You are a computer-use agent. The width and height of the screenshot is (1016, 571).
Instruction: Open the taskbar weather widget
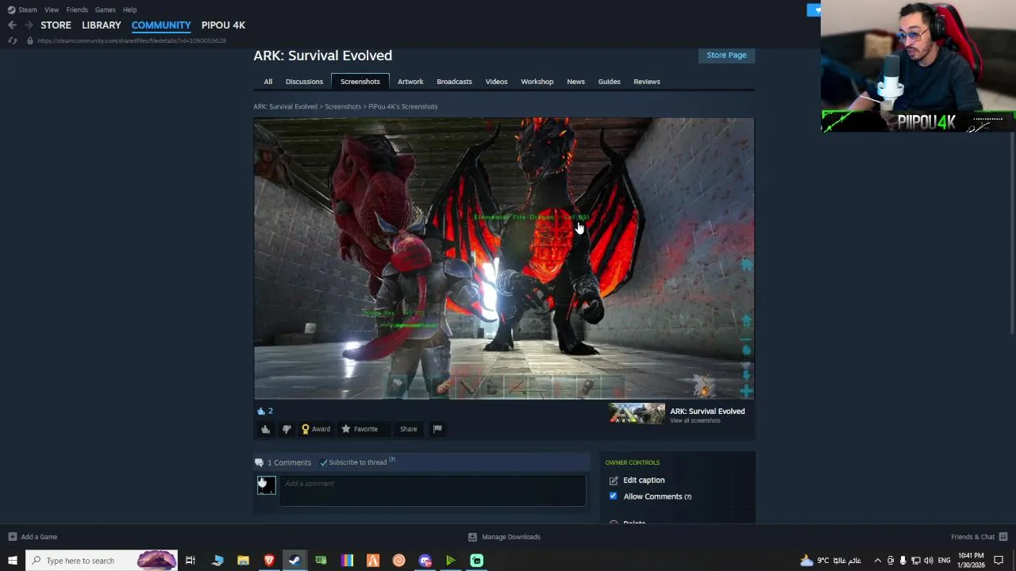[830, 561]
